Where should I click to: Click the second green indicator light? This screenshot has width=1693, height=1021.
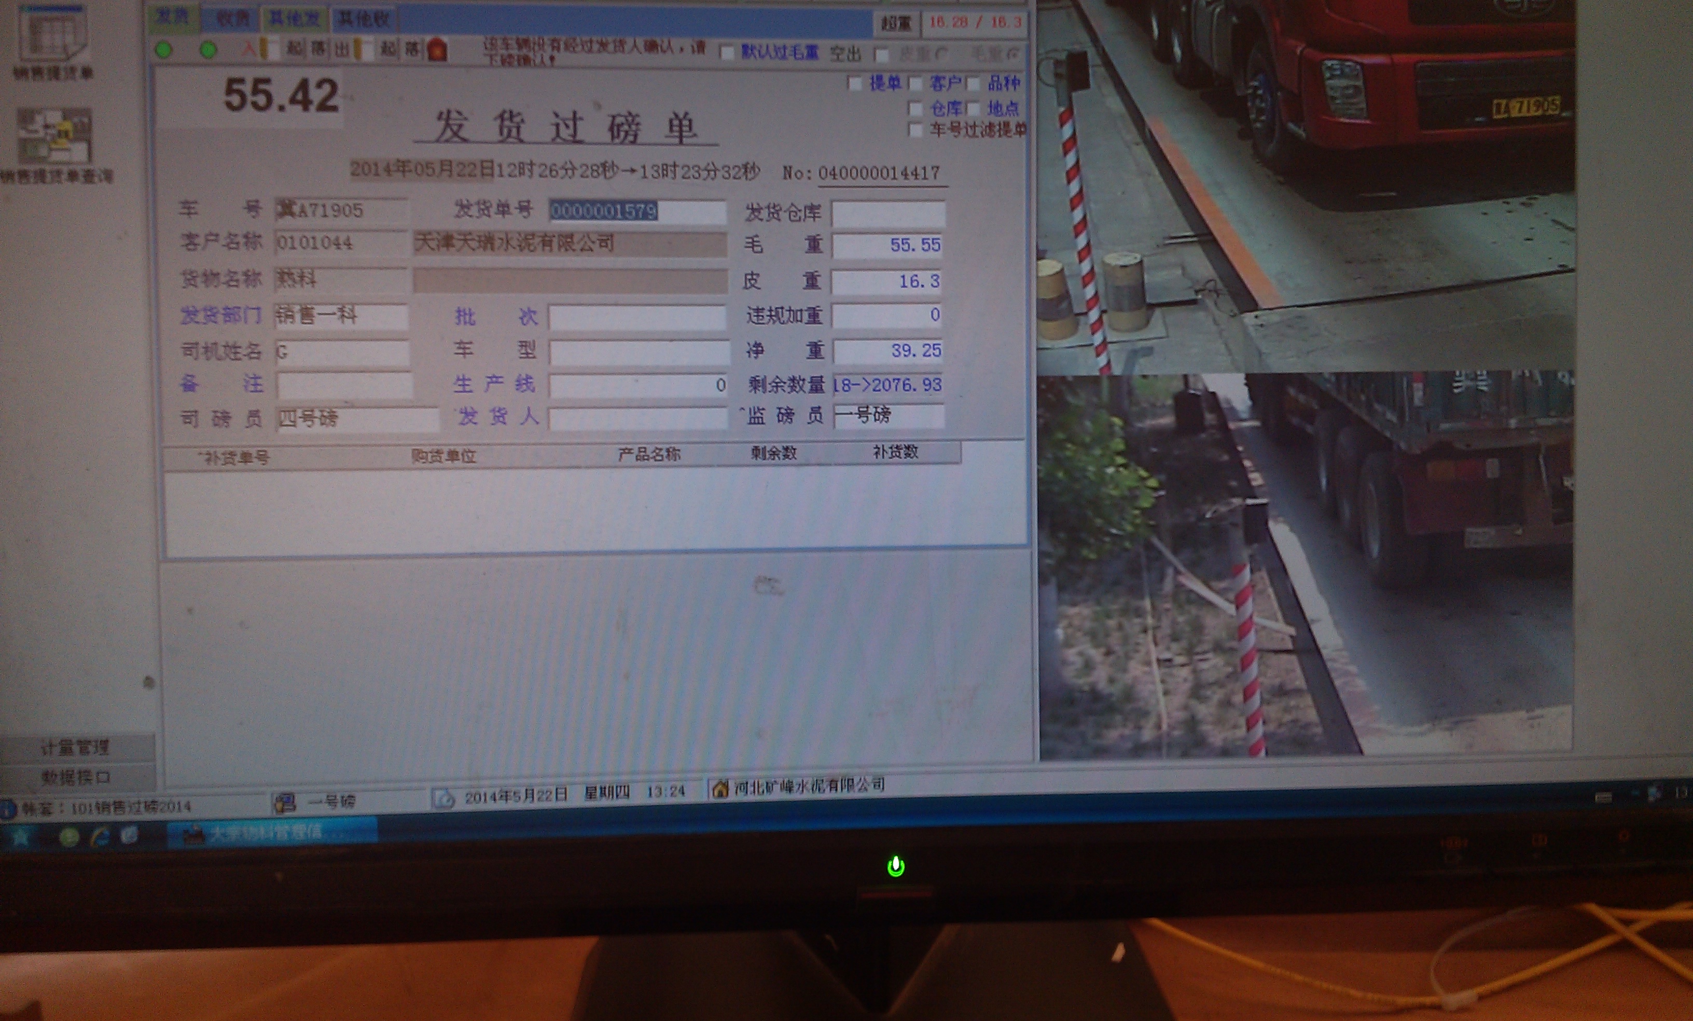tap(208, 49)
